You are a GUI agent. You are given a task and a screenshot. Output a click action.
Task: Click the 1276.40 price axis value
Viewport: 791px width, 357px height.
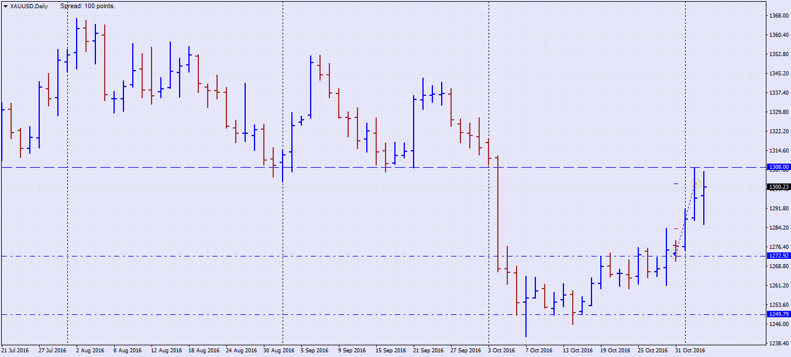pyautogui.click(x=779, y=247)
